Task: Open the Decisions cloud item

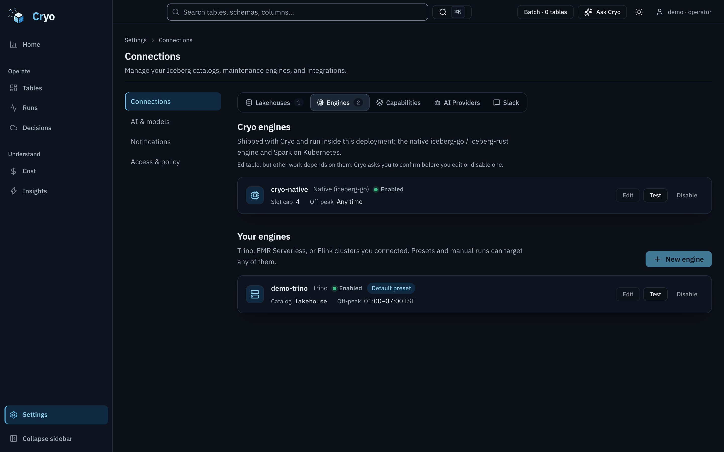Action: tap(56, 128)
